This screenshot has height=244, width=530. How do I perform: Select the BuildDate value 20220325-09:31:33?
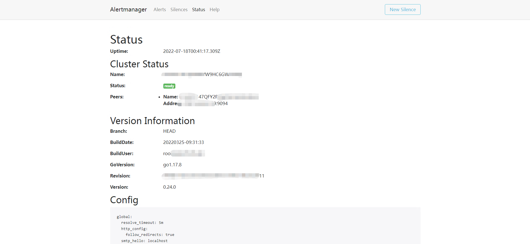pos(183,142)
